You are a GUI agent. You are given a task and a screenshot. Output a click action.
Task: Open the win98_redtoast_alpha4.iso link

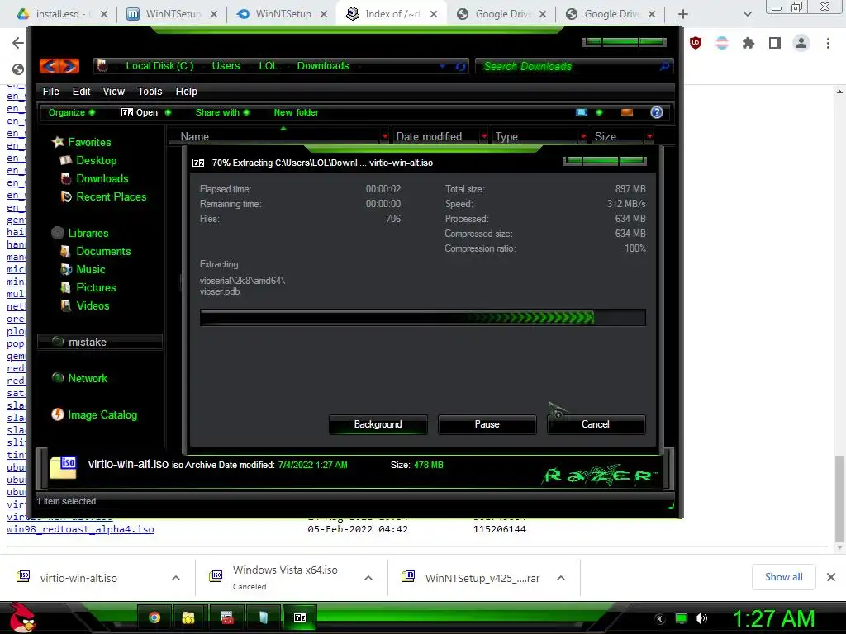tap(80, 529)
